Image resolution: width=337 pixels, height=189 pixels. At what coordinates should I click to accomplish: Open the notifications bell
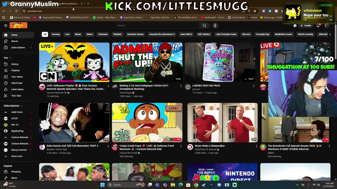(x=318, y=25)
